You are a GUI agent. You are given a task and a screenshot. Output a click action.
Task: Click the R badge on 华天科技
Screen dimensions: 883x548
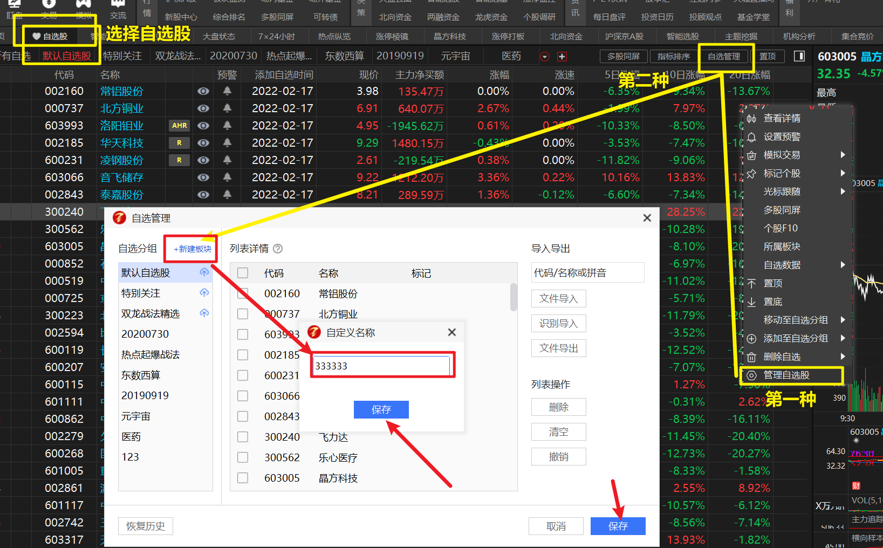(180, 143)
